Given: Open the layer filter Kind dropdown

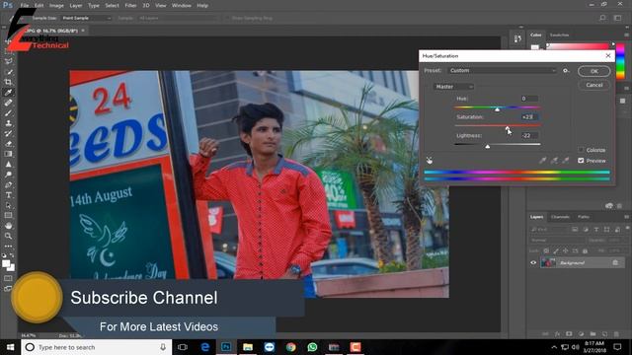Looking at the screenshot, I should (549, 230).
